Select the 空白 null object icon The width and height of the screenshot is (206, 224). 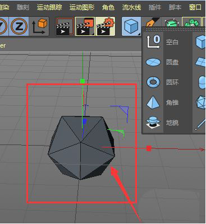pyautogui.click(x=153, y=42)
